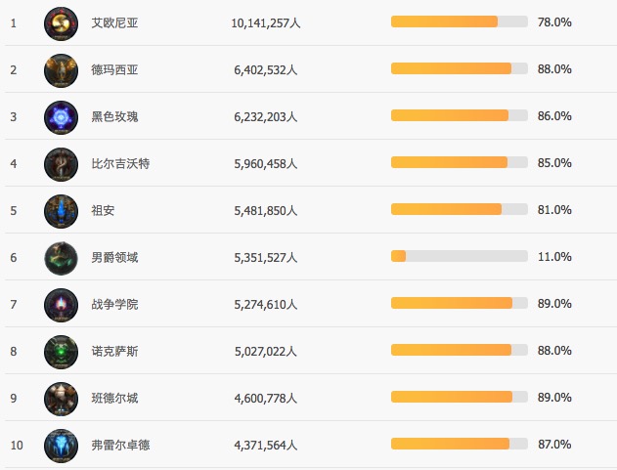The height and width of the screenshot is (470, 617).
Task: Click the 弗雷尔卓德 server name
Action: [120, 445]
